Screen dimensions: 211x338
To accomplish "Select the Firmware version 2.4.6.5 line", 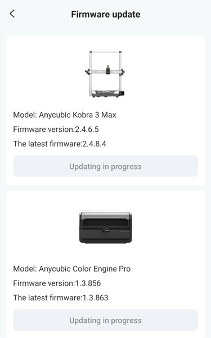I will pos(56,130).
